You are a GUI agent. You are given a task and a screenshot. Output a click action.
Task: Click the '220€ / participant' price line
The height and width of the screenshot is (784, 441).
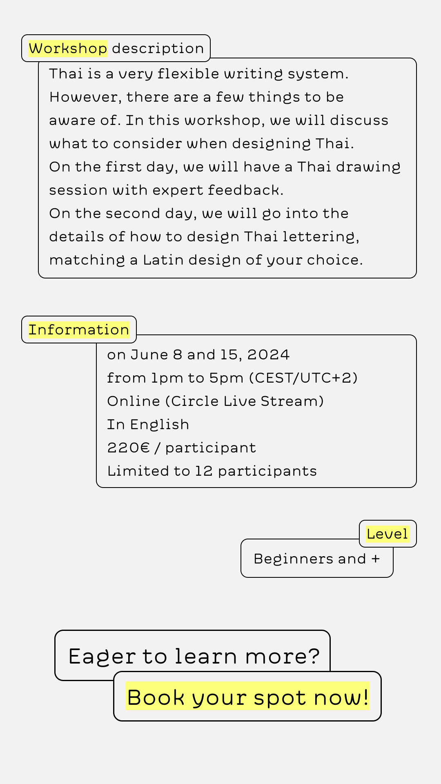tap(182, 448)
